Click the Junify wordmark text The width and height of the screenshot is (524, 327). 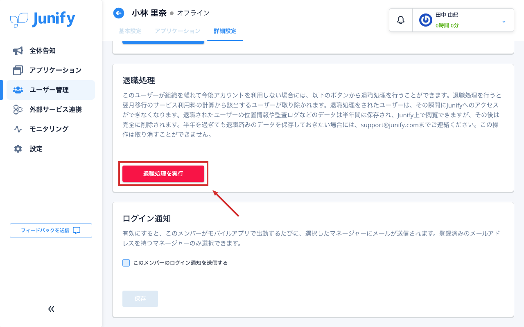pos(53,19)
